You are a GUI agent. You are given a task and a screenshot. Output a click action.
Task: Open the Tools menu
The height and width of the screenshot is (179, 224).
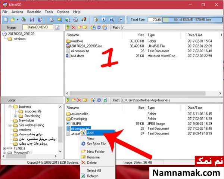pos(49,12)
